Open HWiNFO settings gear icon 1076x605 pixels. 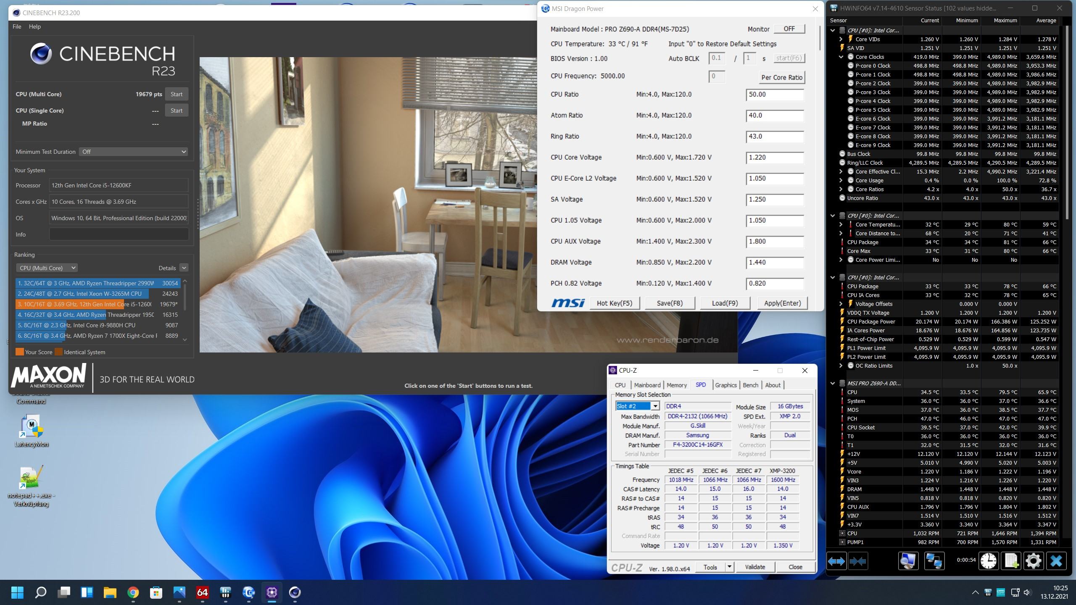[1034, 561]
